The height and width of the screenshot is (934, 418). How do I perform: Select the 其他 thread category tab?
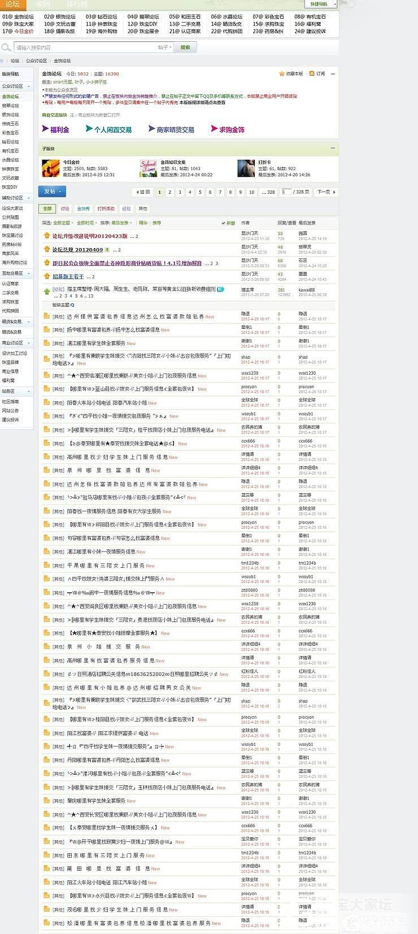[143, 208]
